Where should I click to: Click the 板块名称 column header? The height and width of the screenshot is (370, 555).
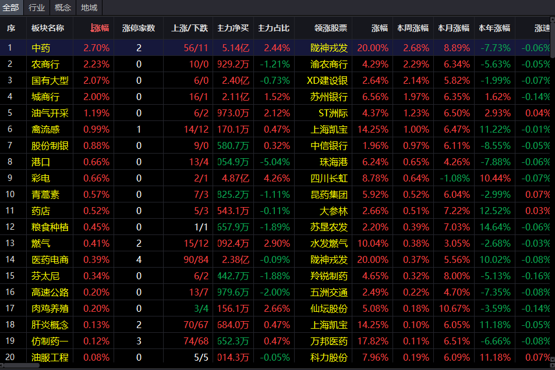click(x=48, y=28)
